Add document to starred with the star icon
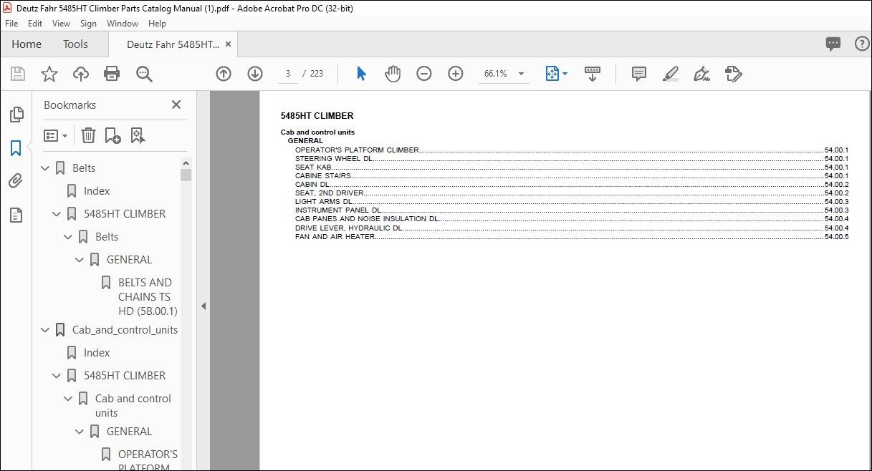 [49, 74]
